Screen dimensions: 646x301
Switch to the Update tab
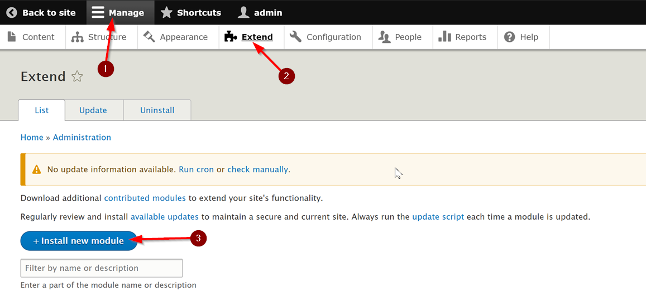pos(93,110)
